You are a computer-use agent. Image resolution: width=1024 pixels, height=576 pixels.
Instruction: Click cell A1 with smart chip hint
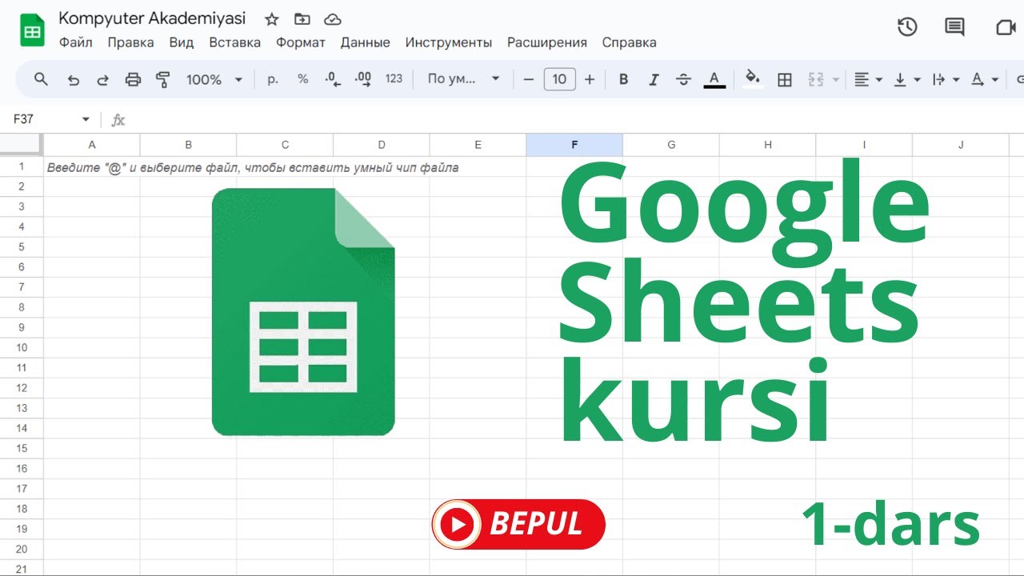point(92,167)
